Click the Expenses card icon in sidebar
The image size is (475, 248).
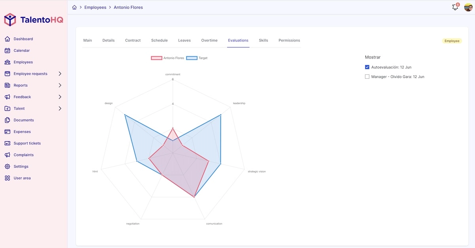click(7, 132)
